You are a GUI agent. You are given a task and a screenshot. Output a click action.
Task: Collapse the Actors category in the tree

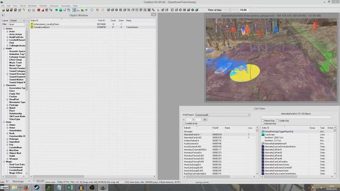click(x=4, y=29)
